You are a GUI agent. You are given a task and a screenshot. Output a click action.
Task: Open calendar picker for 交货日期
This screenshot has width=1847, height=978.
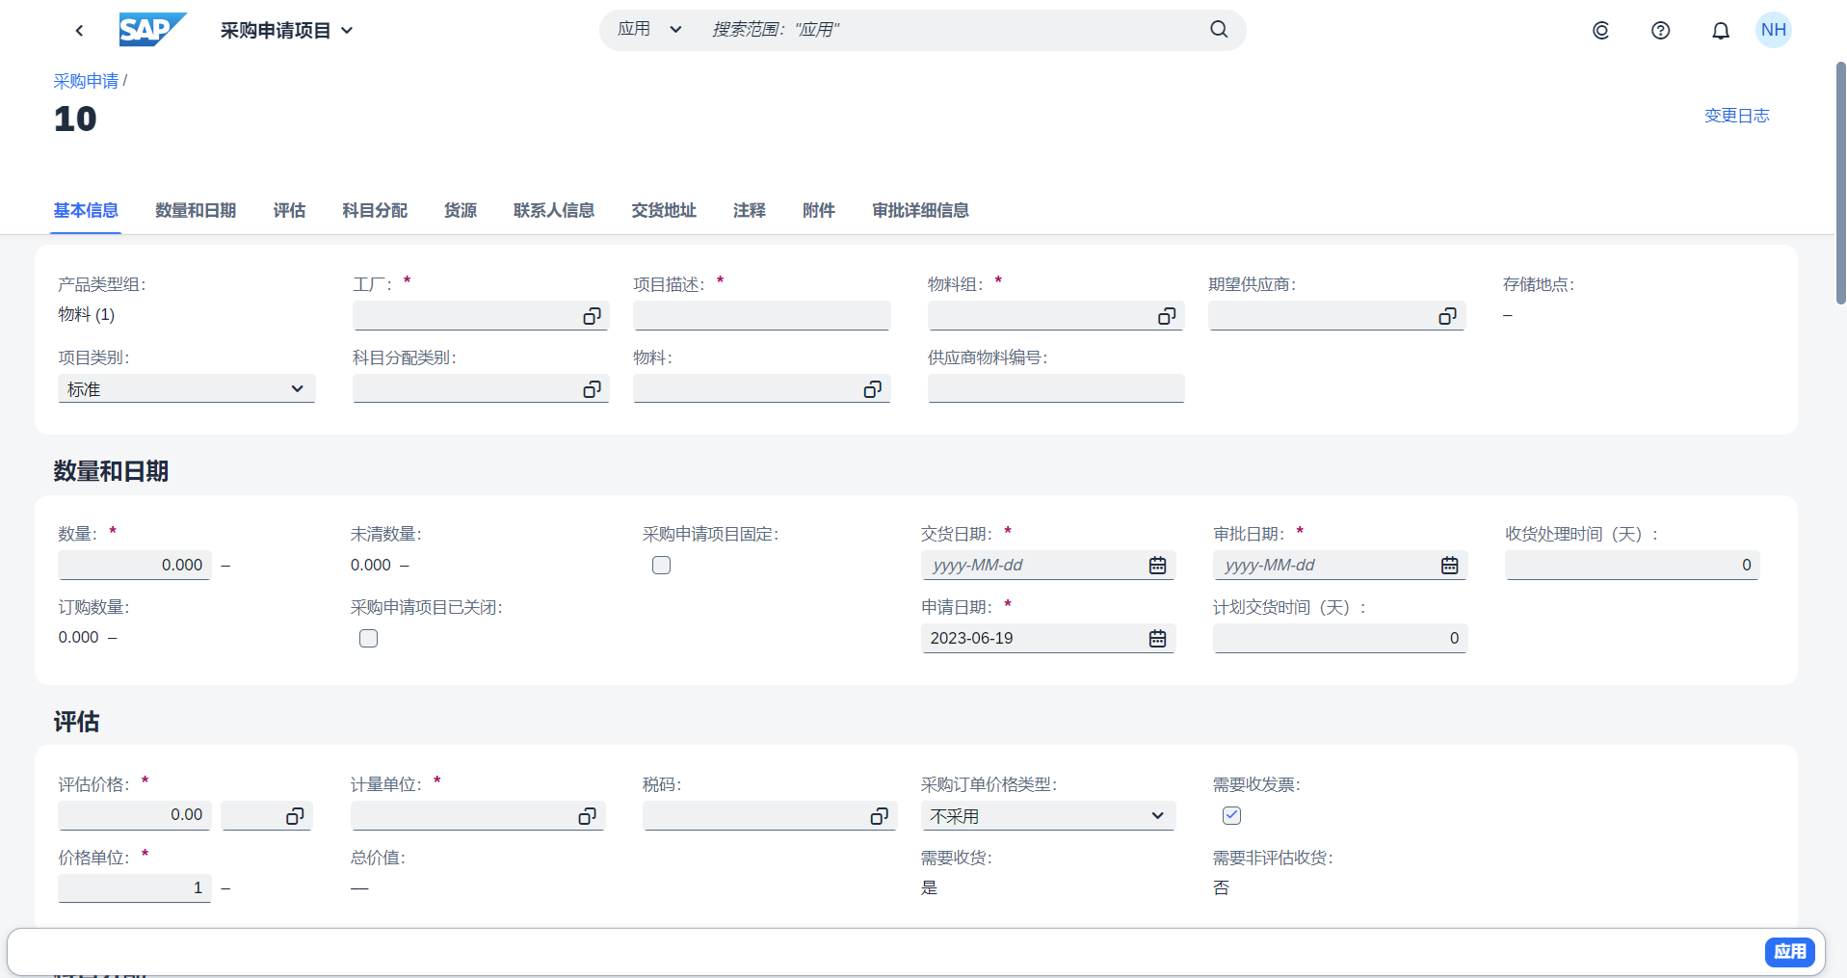tap(1157, 565)
